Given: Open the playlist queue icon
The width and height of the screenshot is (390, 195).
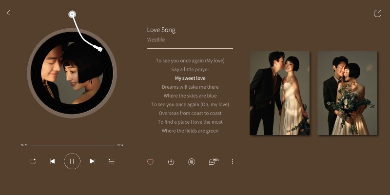Looking at the screenshot, I should pos(112,161).
